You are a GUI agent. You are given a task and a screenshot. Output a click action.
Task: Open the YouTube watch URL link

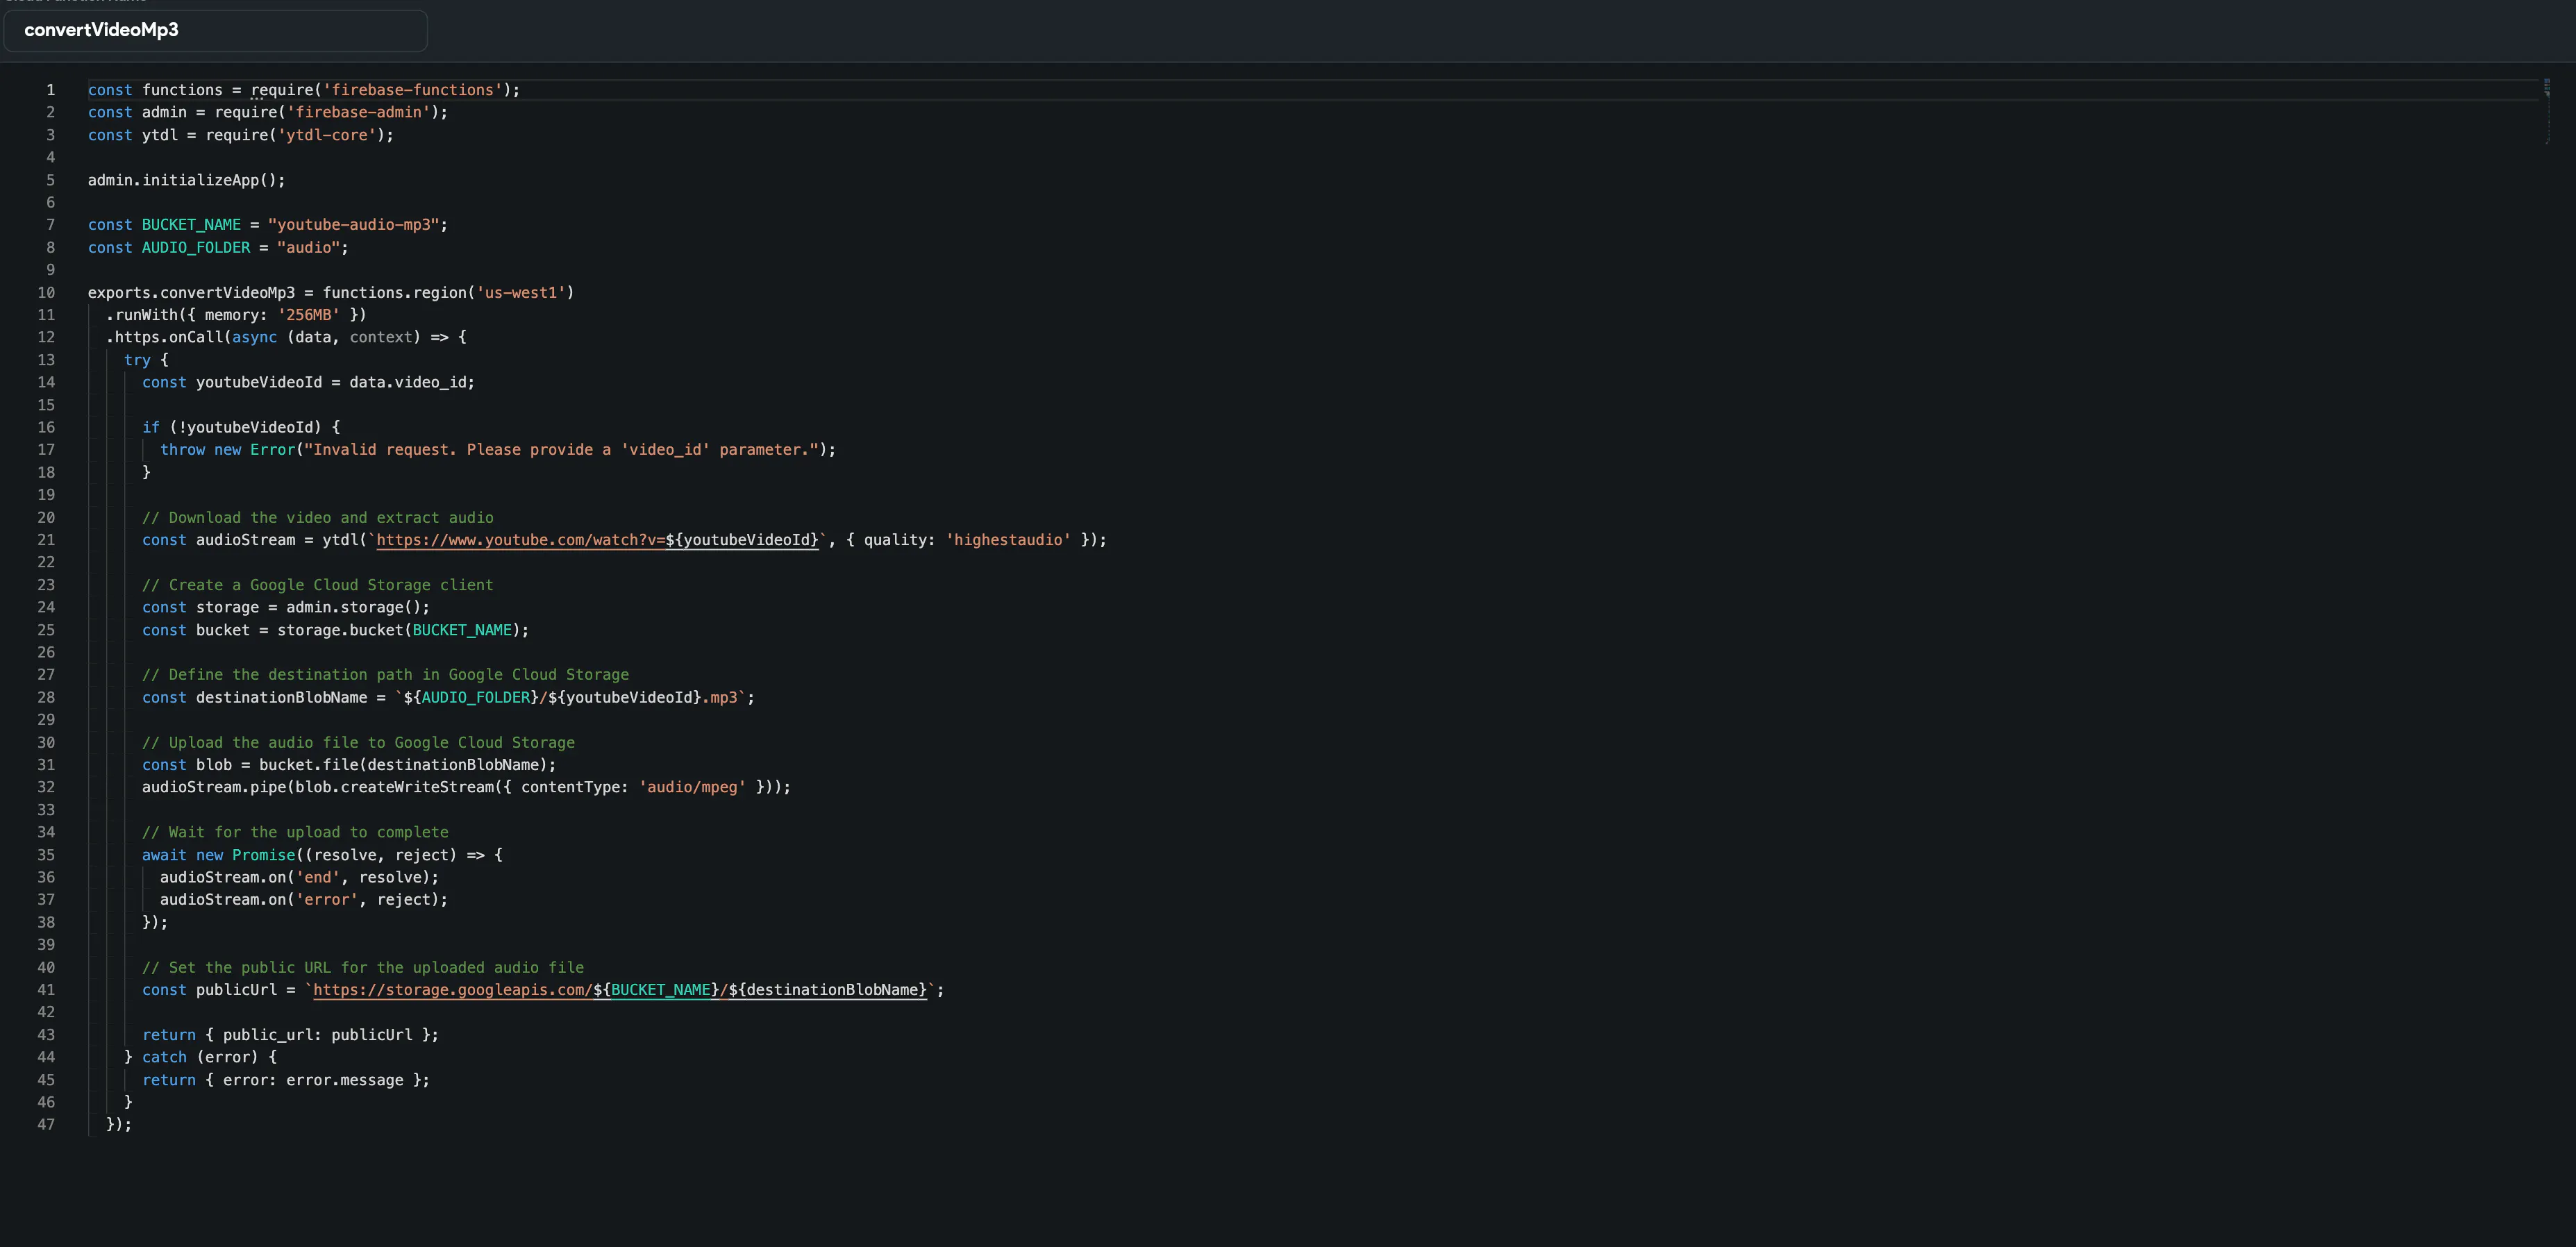pyautogui.click(x=597, y=540)
